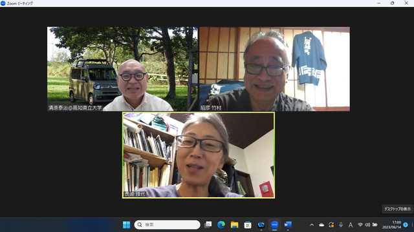
Task: Open OneDrive cloud tray icon
Action: click(321, 225)
